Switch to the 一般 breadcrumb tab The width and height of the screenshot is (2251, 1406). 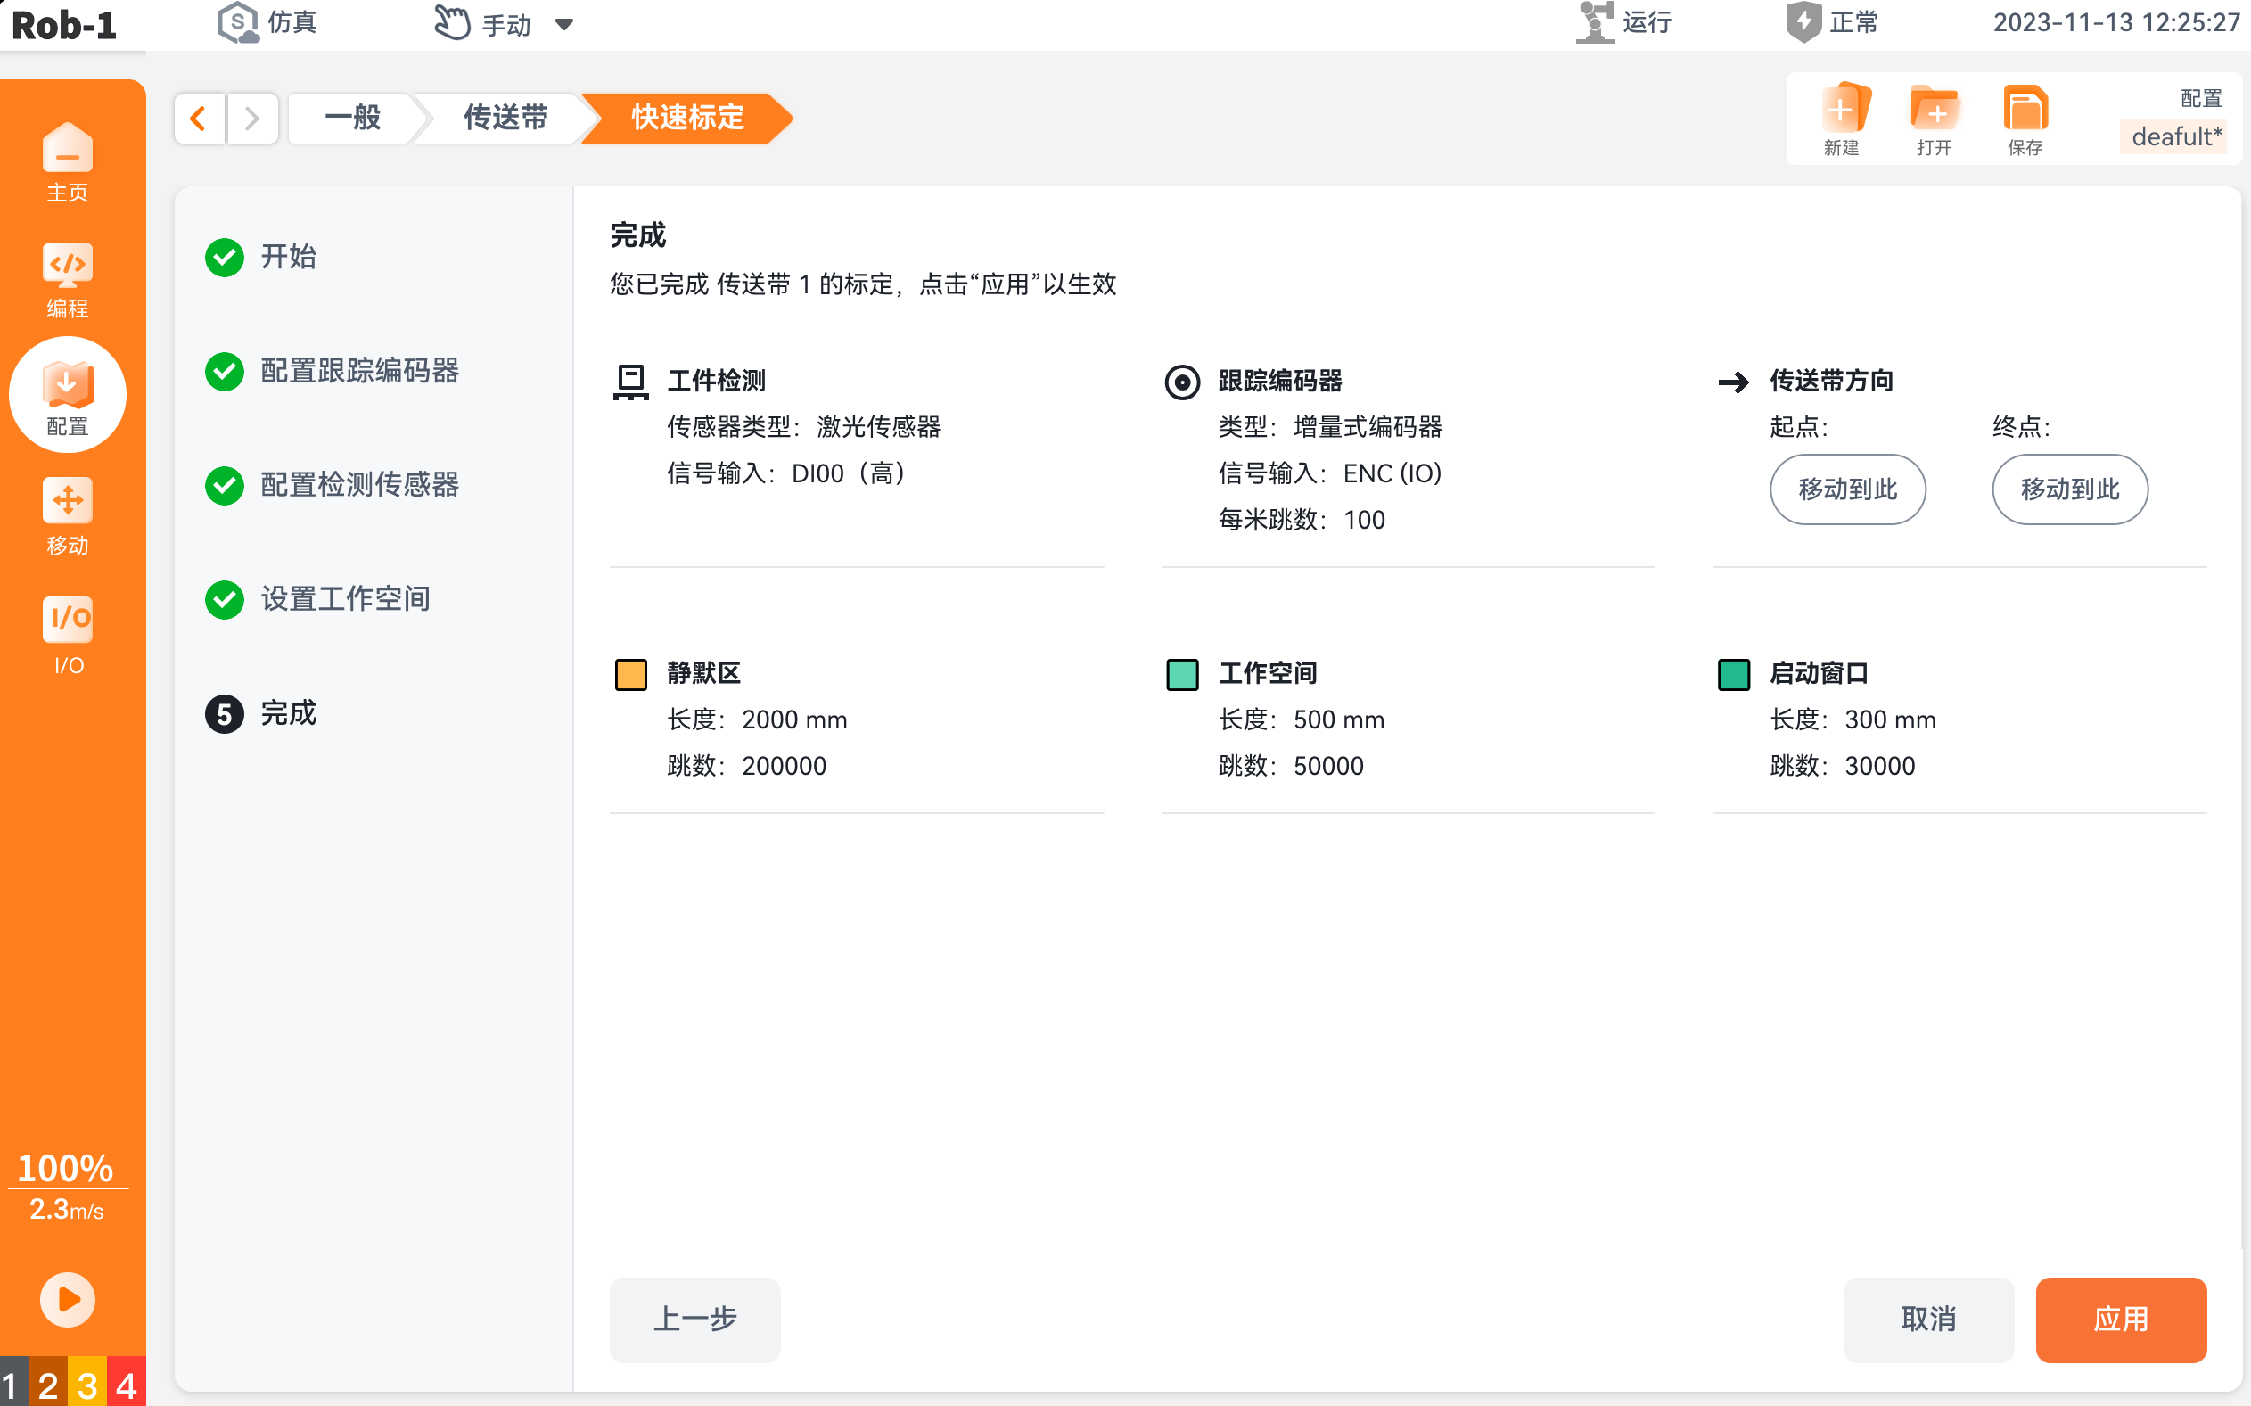point(352,118)
